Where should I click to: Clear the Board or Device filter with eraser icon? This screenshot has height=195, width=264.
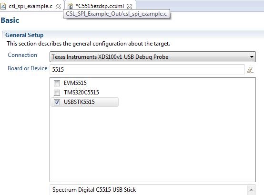pyautogui.click(x=250, y=70)
